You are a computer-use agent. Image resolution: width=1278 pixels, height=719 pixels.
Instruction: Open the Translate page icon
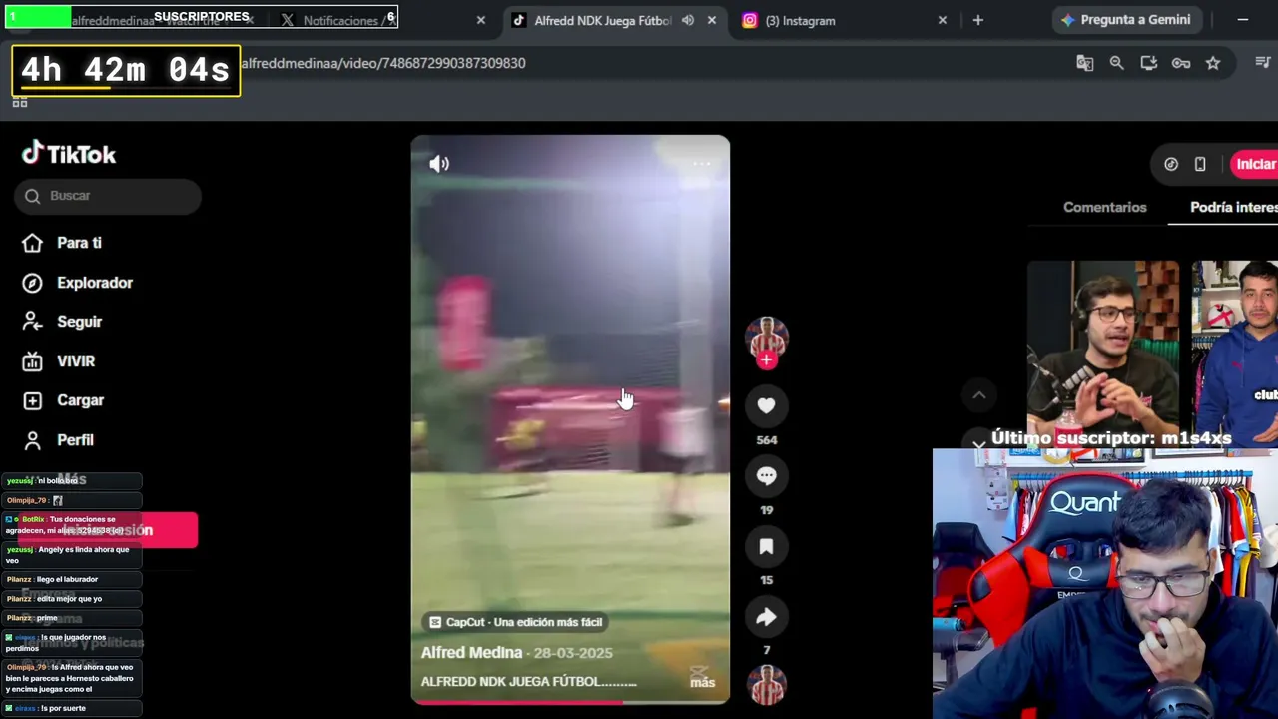1084,63
